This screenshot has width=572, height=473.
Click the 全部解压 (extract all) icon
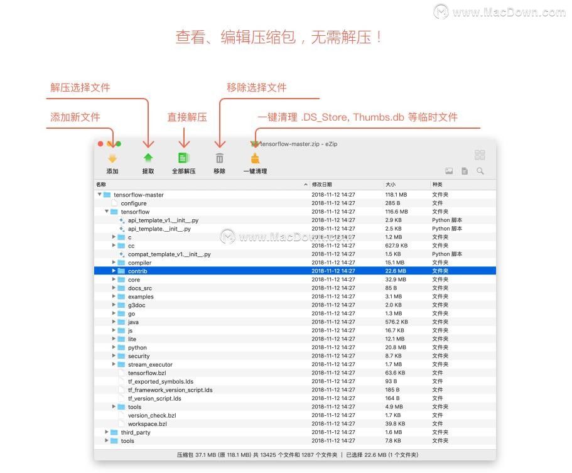click(x=184, y=158)
